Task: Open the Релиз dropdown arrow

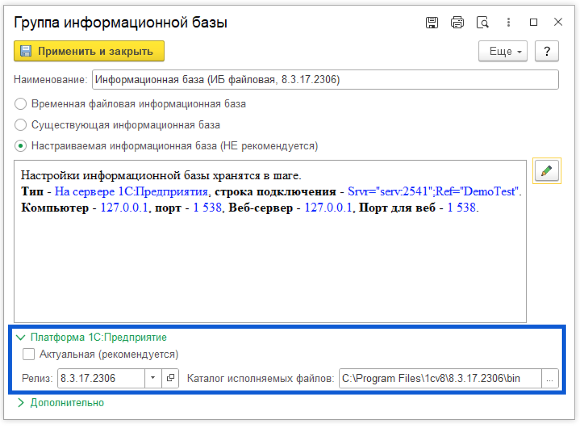Action: pyautogui.click(x=153, y=378)
